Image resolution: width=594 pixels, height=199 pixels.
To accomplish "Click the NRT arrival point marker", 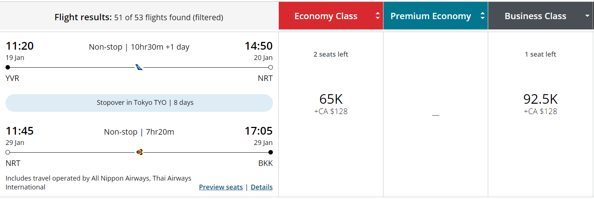I will [271, 67].
